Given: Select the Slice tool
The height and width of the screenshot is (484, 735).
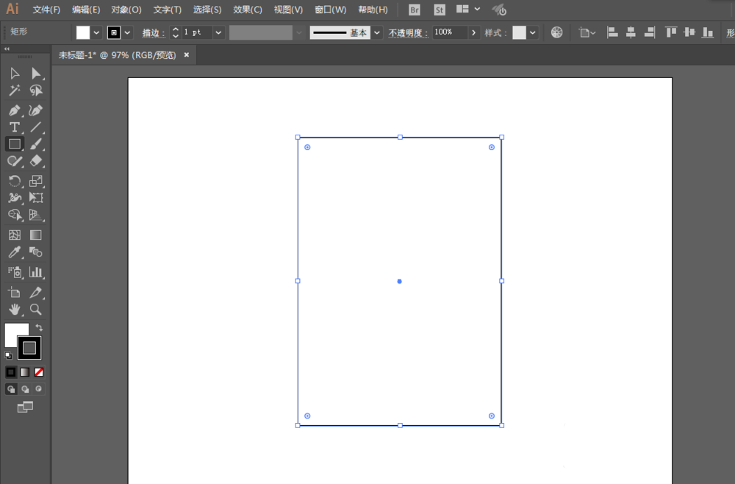Looking at the screenshot, I should click(35, 292).
